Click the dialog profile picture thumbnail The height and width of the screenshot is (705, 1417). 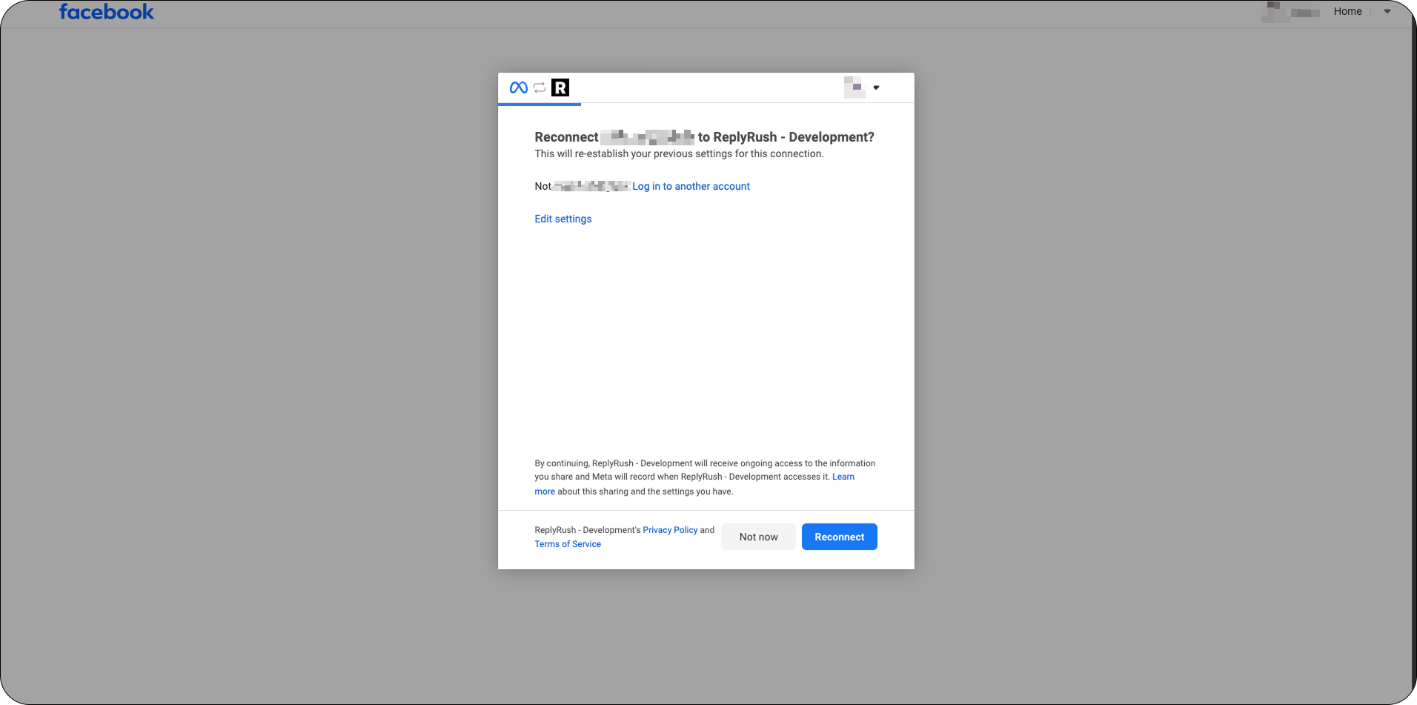pos(854,87)
